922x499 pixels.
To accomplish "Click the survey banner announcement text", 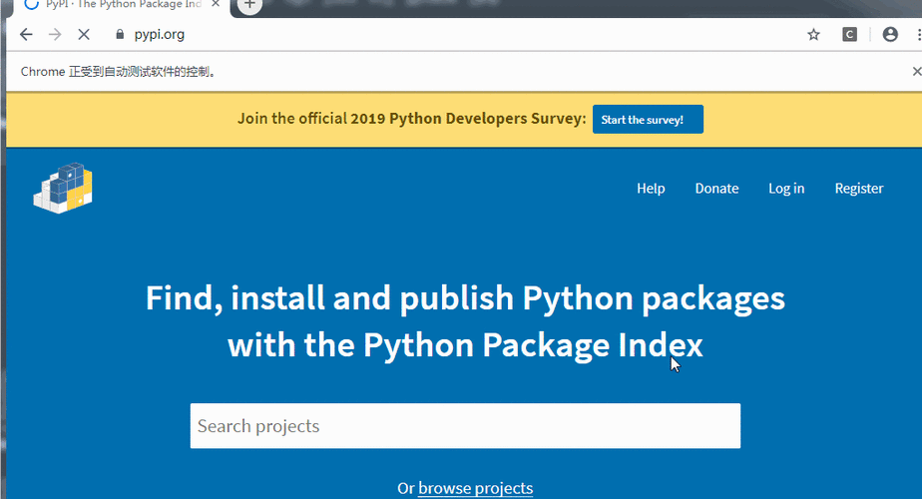I will tap(411, 119).
